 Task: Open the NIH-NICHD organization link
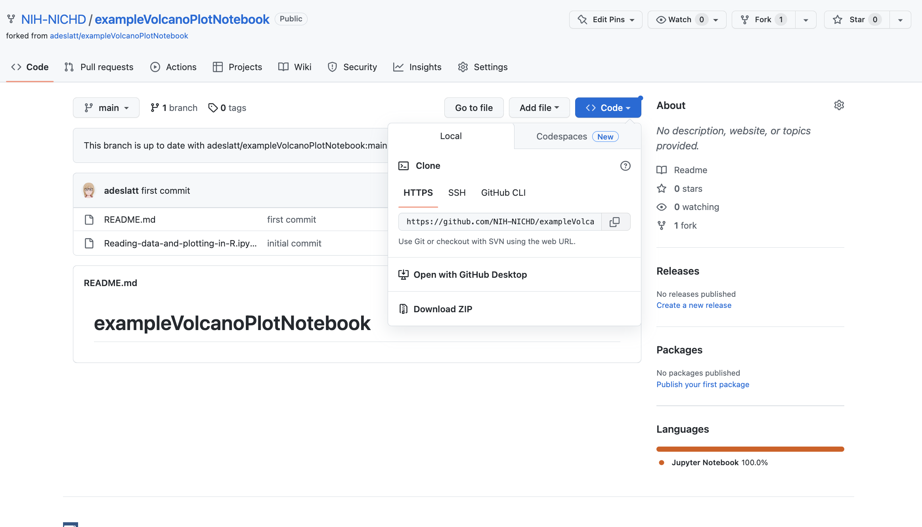(x=54, y=19)
